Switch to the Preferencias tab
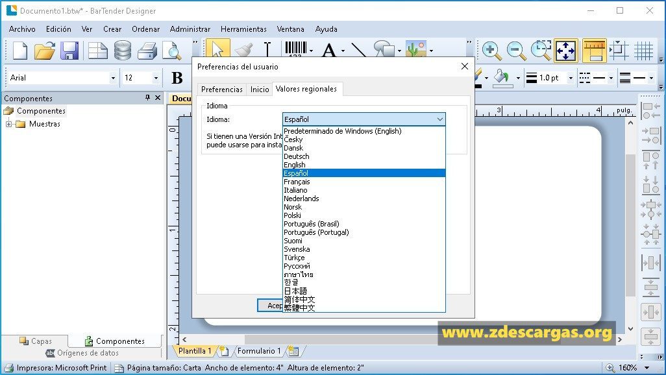Screen dimensions: 666x375 coord(222,89)
